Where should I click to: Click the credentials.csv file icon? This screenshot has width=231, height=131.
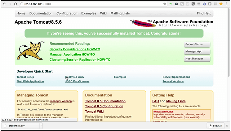pyautogui.click(x=5, y=126)
